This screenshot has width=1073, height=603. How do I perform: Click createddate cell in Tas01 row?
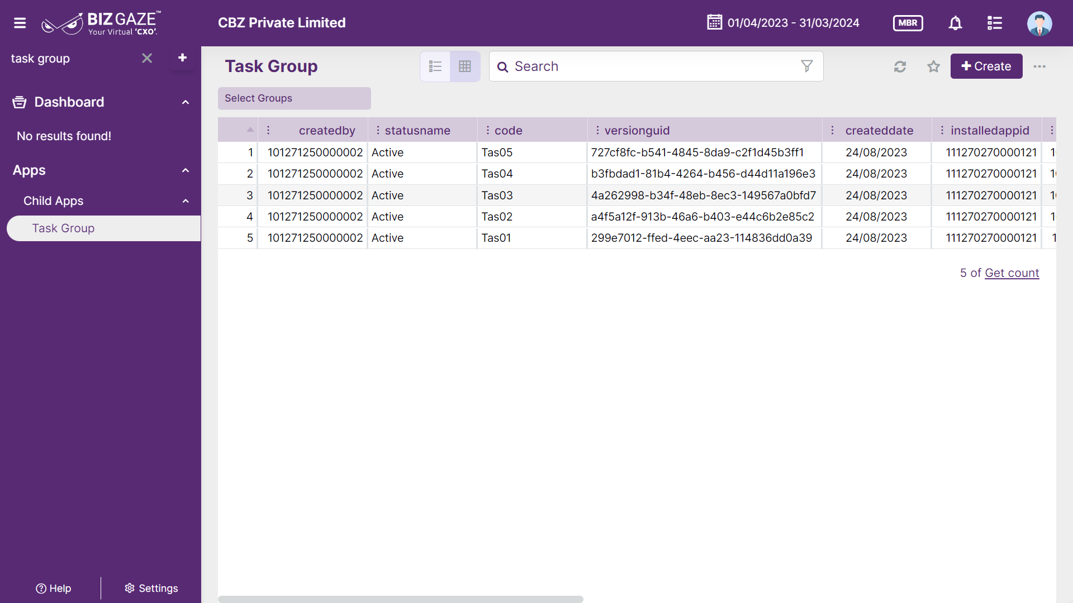click(876, 238)
